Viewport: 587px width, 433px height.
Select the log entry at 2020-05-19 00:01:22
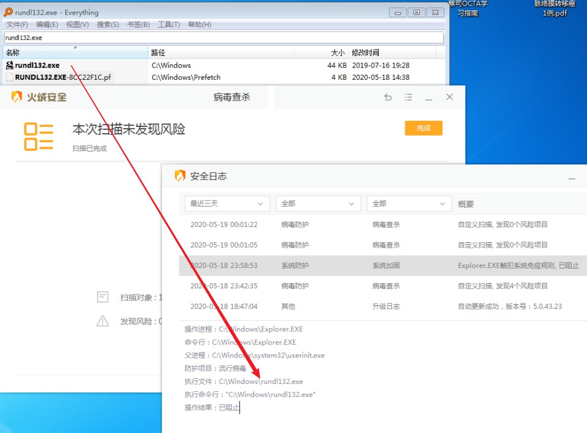(383, 224)
